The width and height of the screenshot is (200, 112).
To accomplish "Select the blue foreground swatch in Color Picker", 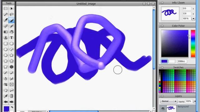I will click(164, 61).
